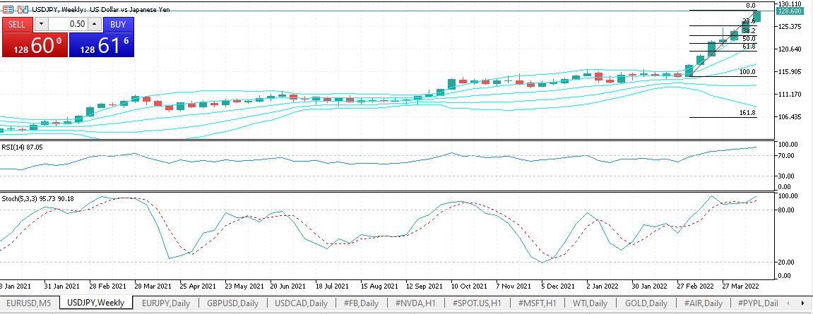Open the #FB,Daily chart tab

tap(361, 303)
